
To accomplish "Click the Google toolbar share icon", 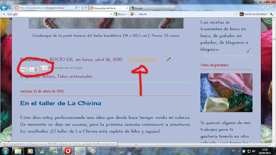I will click(132, 14).
